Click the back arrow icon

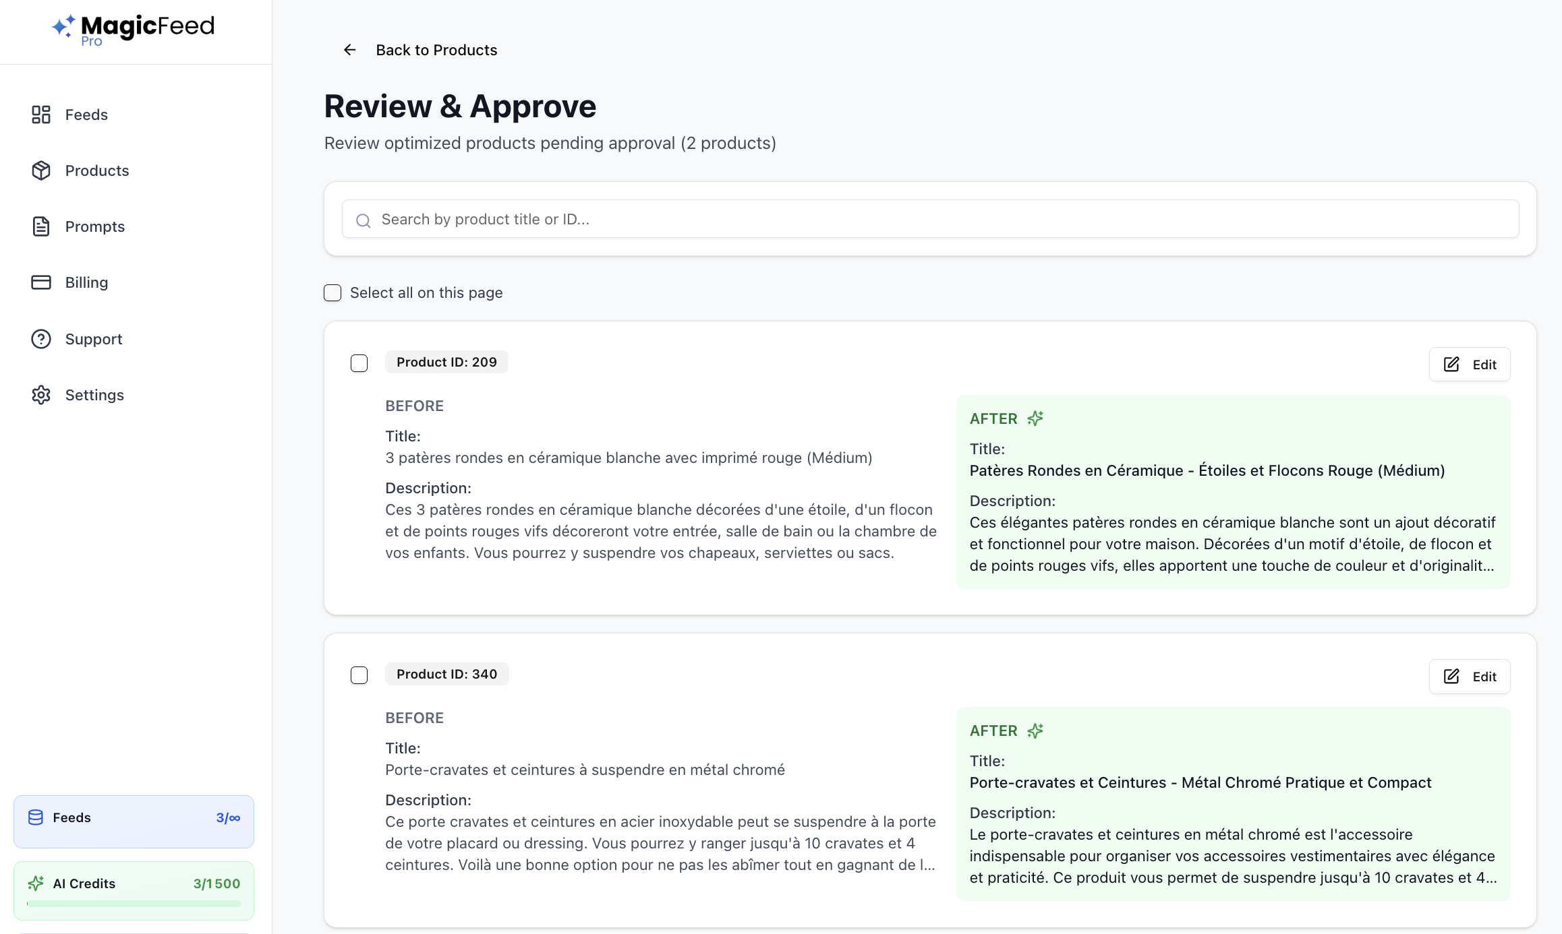point(349,50)
